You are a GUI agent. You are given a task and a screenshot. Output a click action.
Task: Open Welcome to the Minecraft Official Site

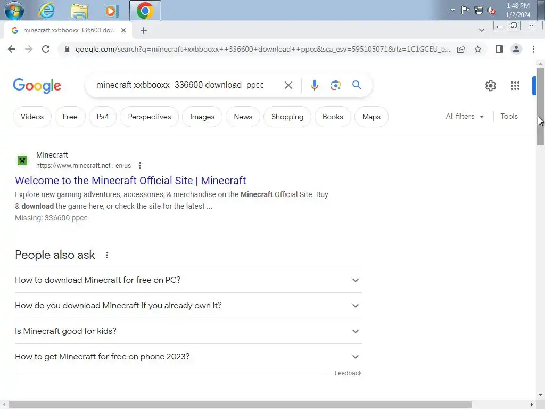click(x=130, y=181)
